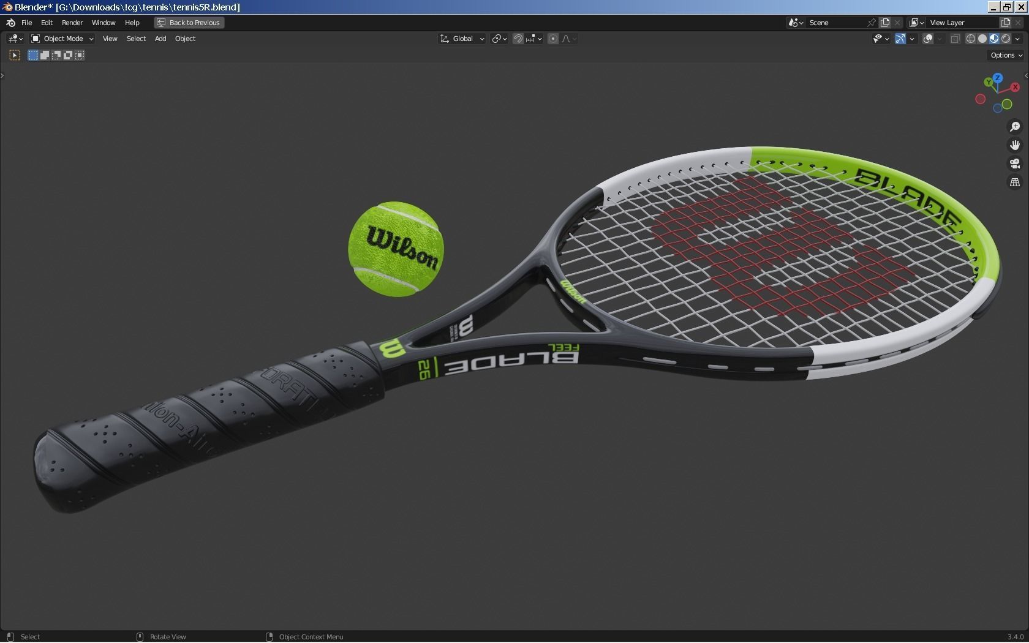Toggle snapping magnet icon

click(518, 39)
